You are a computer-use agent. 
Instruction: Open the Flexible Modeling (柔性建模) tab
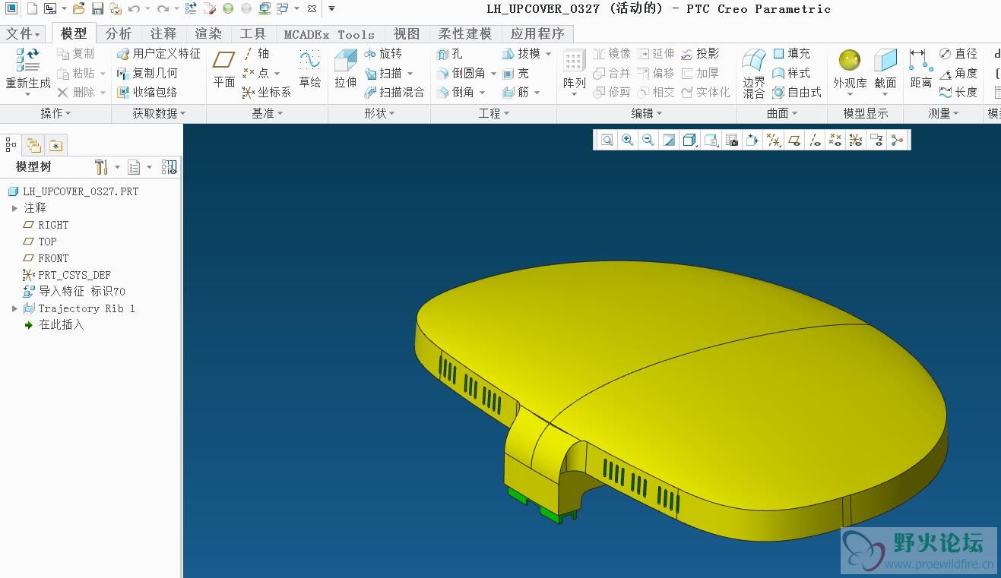click(465, 34)
